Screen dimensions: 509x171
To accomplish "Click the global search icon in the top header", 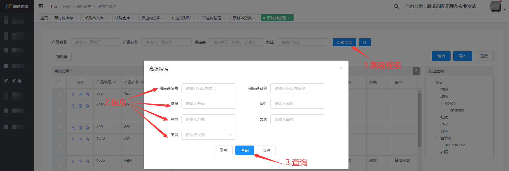I will [396, 6].
